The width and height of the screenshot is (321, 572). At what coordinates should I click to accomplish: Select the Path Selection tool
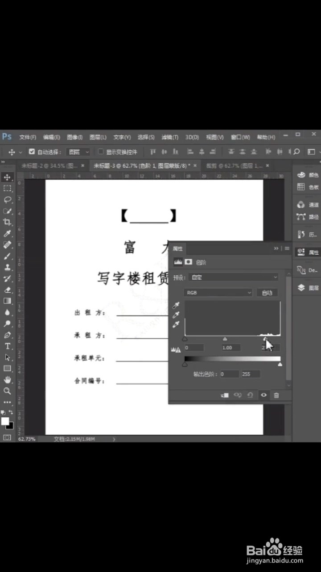[7, 357]
